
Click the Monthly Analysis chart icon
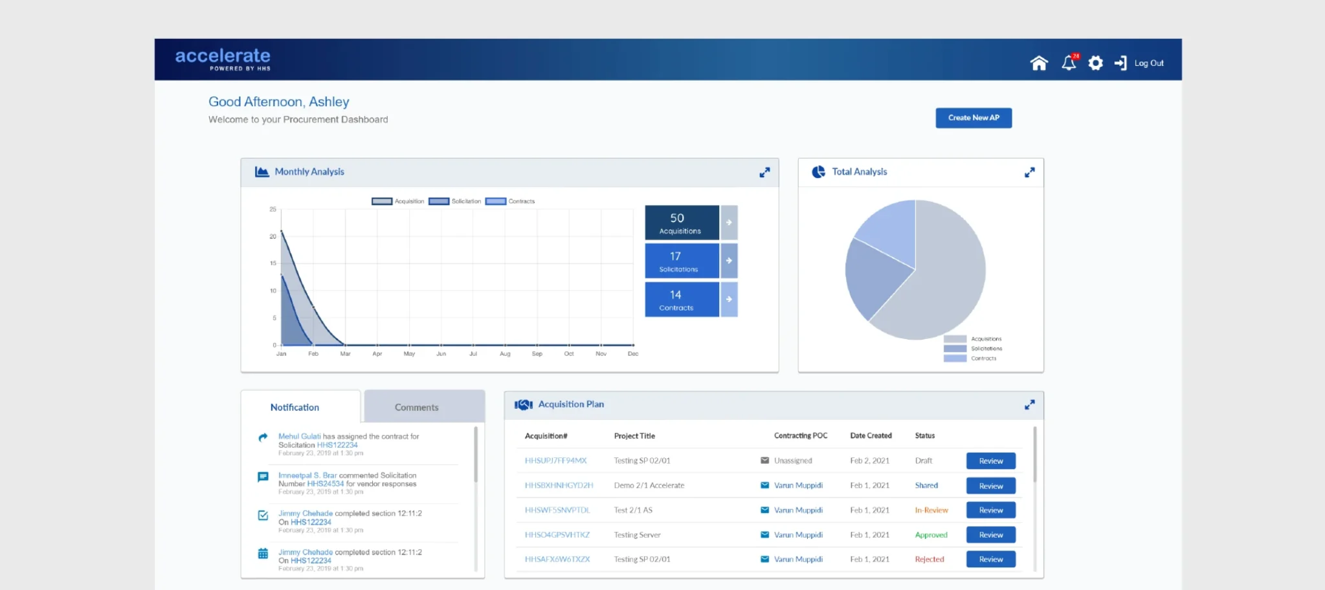coord(262,171)
